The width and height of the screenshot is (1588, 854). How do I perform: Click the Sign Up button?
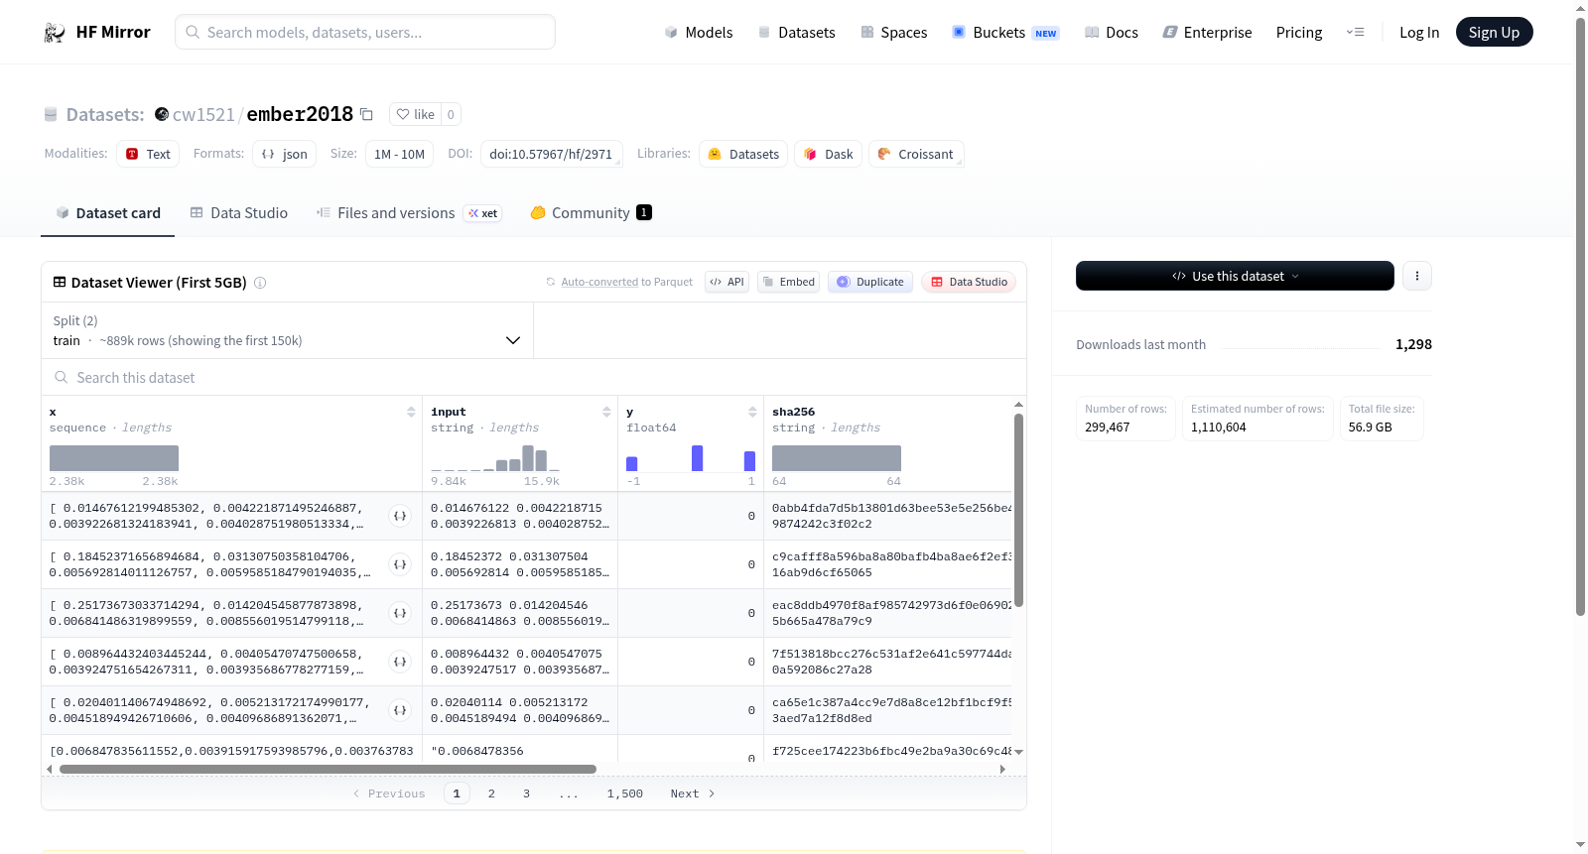[1494, 32]
